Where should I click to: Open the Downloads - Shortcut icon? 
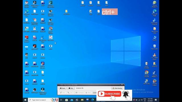(x=154, y=22)
